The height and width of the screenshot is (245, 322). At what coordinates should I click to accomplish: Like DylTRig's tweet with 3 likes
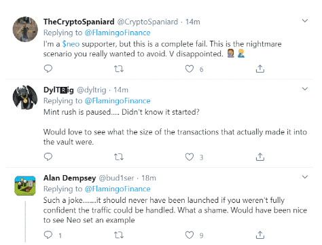(190, 157)
